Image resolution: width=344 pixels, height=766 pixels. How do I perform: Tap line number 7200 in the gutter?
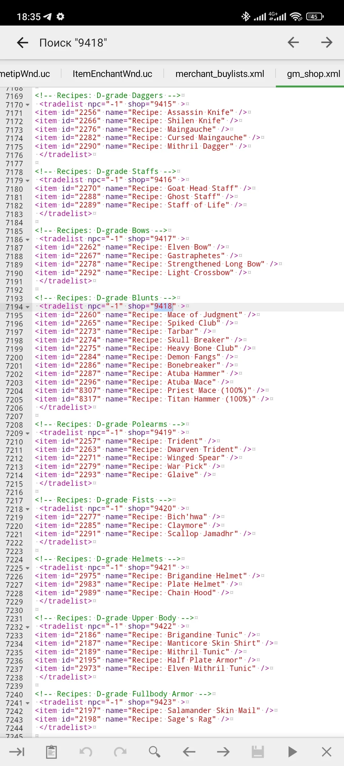(x=14, y=357)
